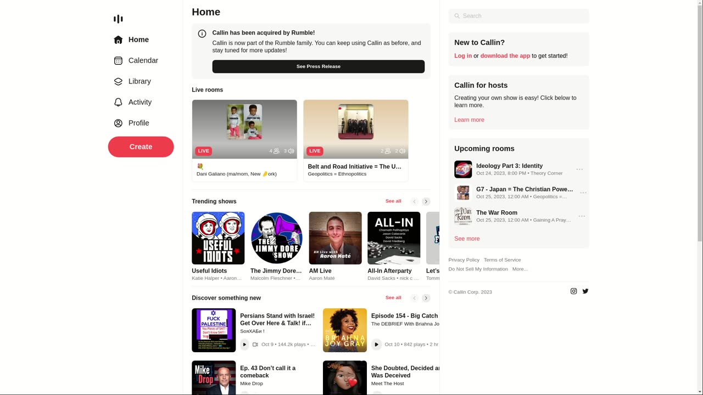Image resolution: width=703 pixels, height=395 pixels.
Task: Click See all for Discover something new
Action: [x=393, y=297]
